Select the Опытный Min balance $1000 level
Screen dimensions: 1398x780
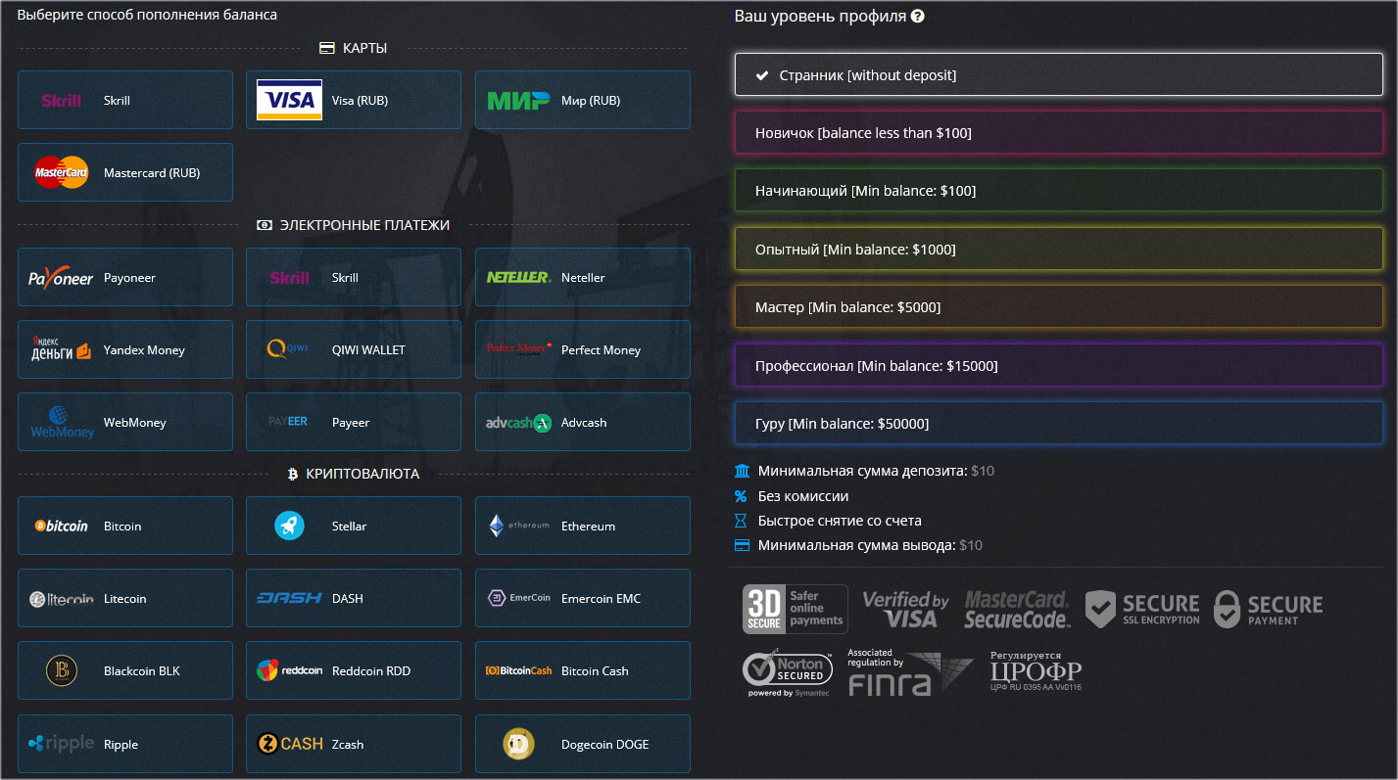[1058, 250]
